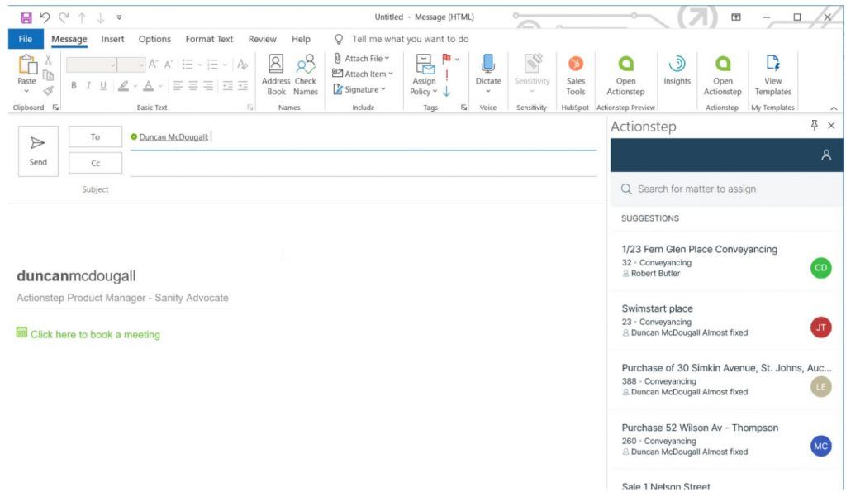Open the Customize Quick Access Toolbar dropdown

(x=119, y=17)
